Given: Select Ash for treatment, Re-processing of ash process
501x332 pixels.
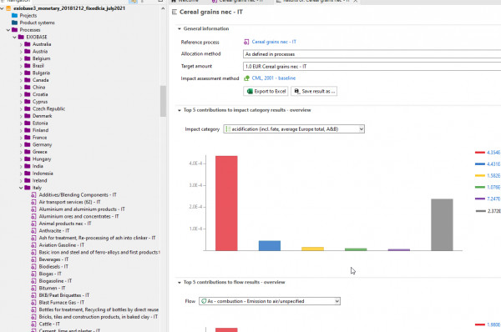Looking at the screenshot, I should 97,238.
